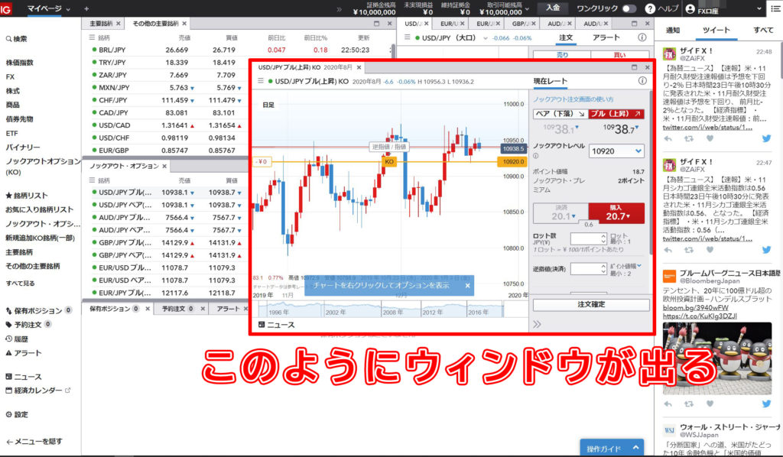Open the ノックアウト注文画面の使い方 link

[x=573, y=99]
